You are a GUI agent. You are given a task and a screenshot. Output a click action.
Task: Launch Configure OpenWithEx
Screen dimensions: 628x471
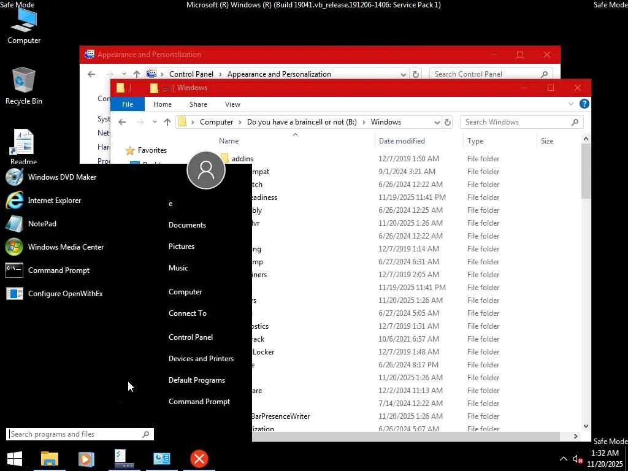point(54,294)
